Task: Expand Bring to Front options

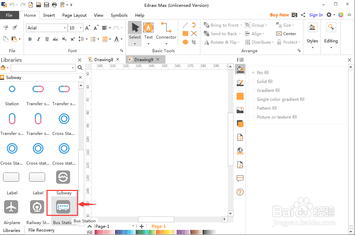Action: pos(241,25)
